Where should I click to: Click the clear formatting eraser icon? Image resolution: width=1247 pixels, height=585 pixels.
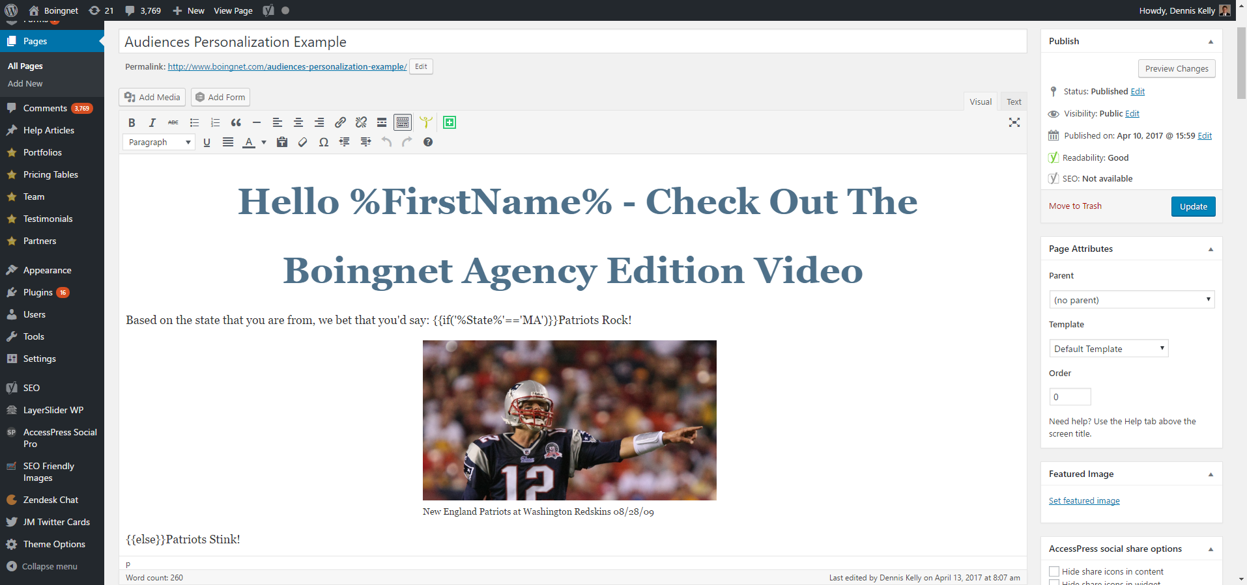(302, 142)
